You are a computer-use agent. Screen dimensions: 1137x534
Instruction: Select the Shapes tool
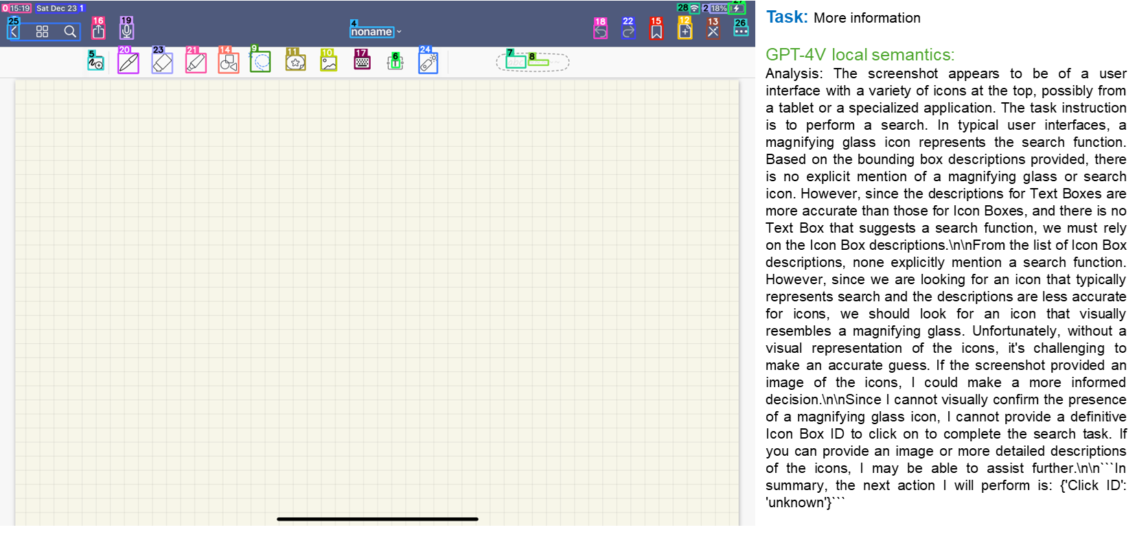coord(229,62)
